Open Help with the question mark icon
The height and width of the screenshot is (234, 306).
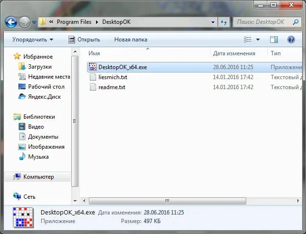point(291,40)
